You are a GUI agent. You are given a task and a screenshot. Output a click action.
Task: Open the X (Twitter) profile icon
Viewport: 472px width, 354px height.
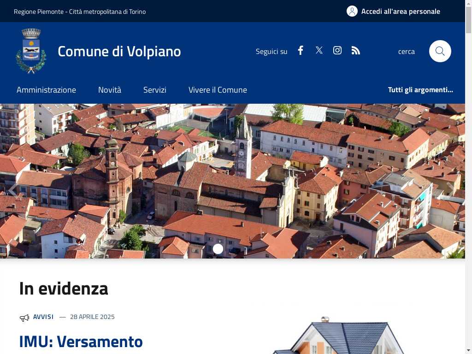click(319, 50)
